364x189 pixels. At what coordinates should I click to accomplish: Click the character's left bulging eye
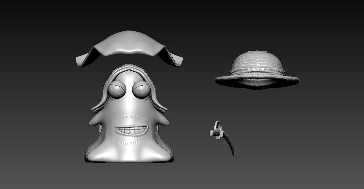[117, 89]
